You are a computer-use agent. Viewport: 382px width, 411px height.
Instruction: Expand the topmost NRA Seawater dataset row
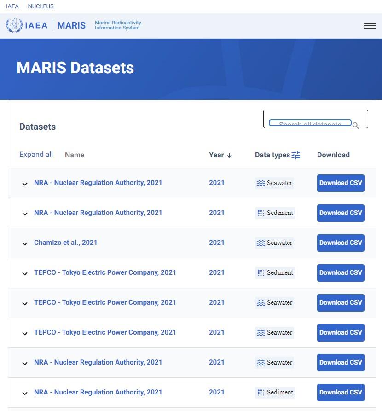pyautogui.click(x=25, y=184)
